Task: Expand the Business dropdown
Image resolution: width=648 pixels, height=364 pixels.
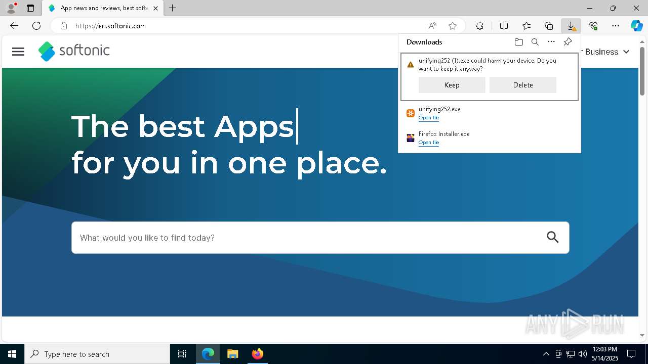Action: coord(607,52)
